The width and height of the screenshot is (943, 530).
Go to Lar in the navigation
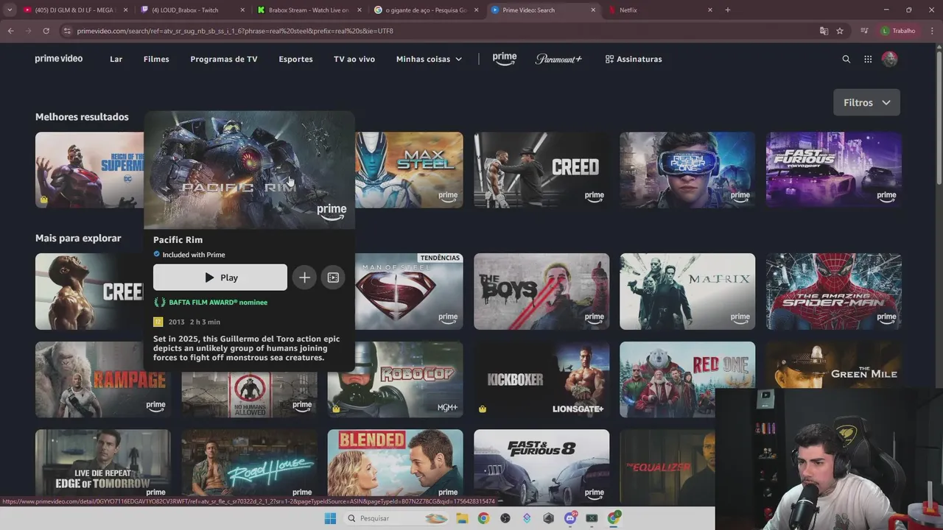pyautogui.click(x=116, y=59)
